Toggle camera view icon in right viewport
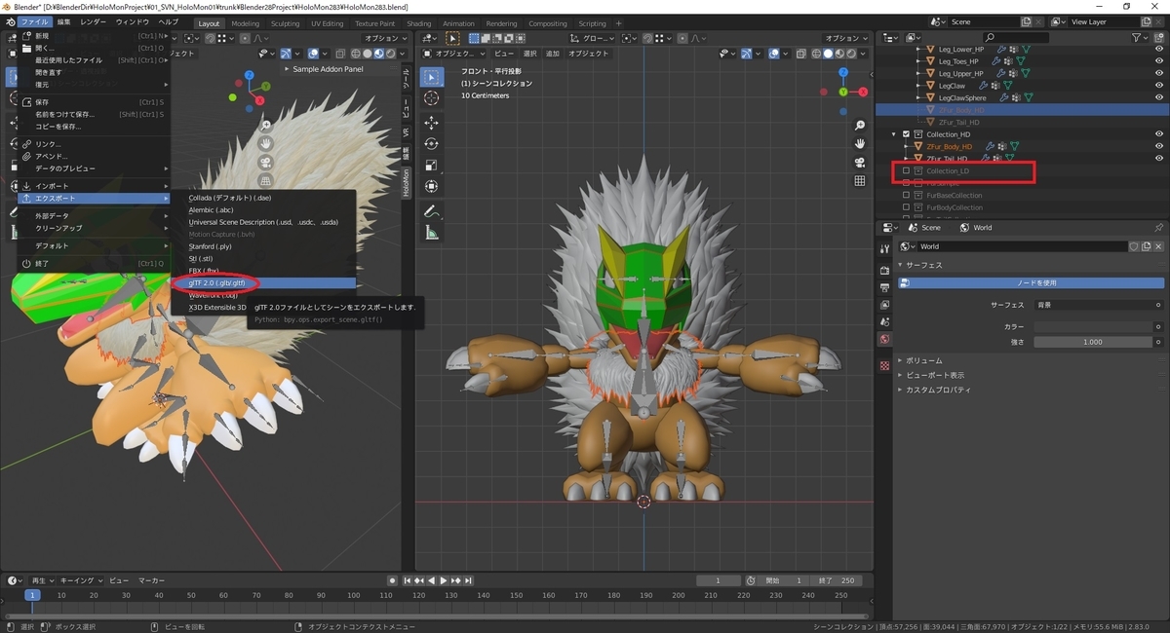Screen dimensions: 1170x633 tap(860, 163)
